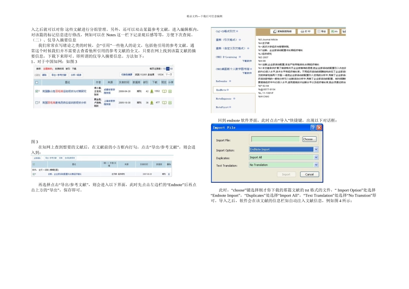Click the green share plus icon in row 2

tap(170, 103)
